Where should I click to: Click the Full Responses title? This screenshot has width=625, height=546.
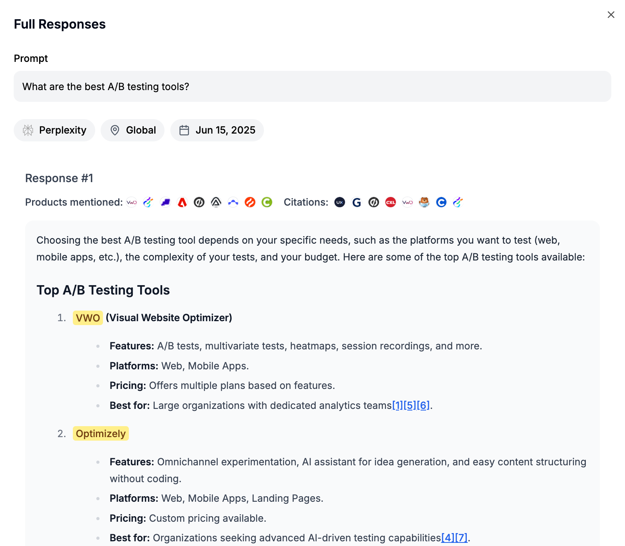click(60, 24)
